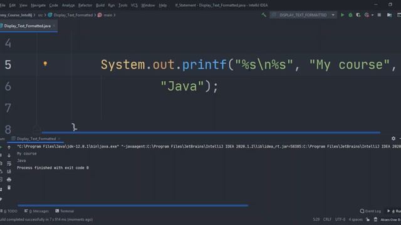Click the build completed status message
The width and height of the screenshot is (401, 225).
(46, 219)
